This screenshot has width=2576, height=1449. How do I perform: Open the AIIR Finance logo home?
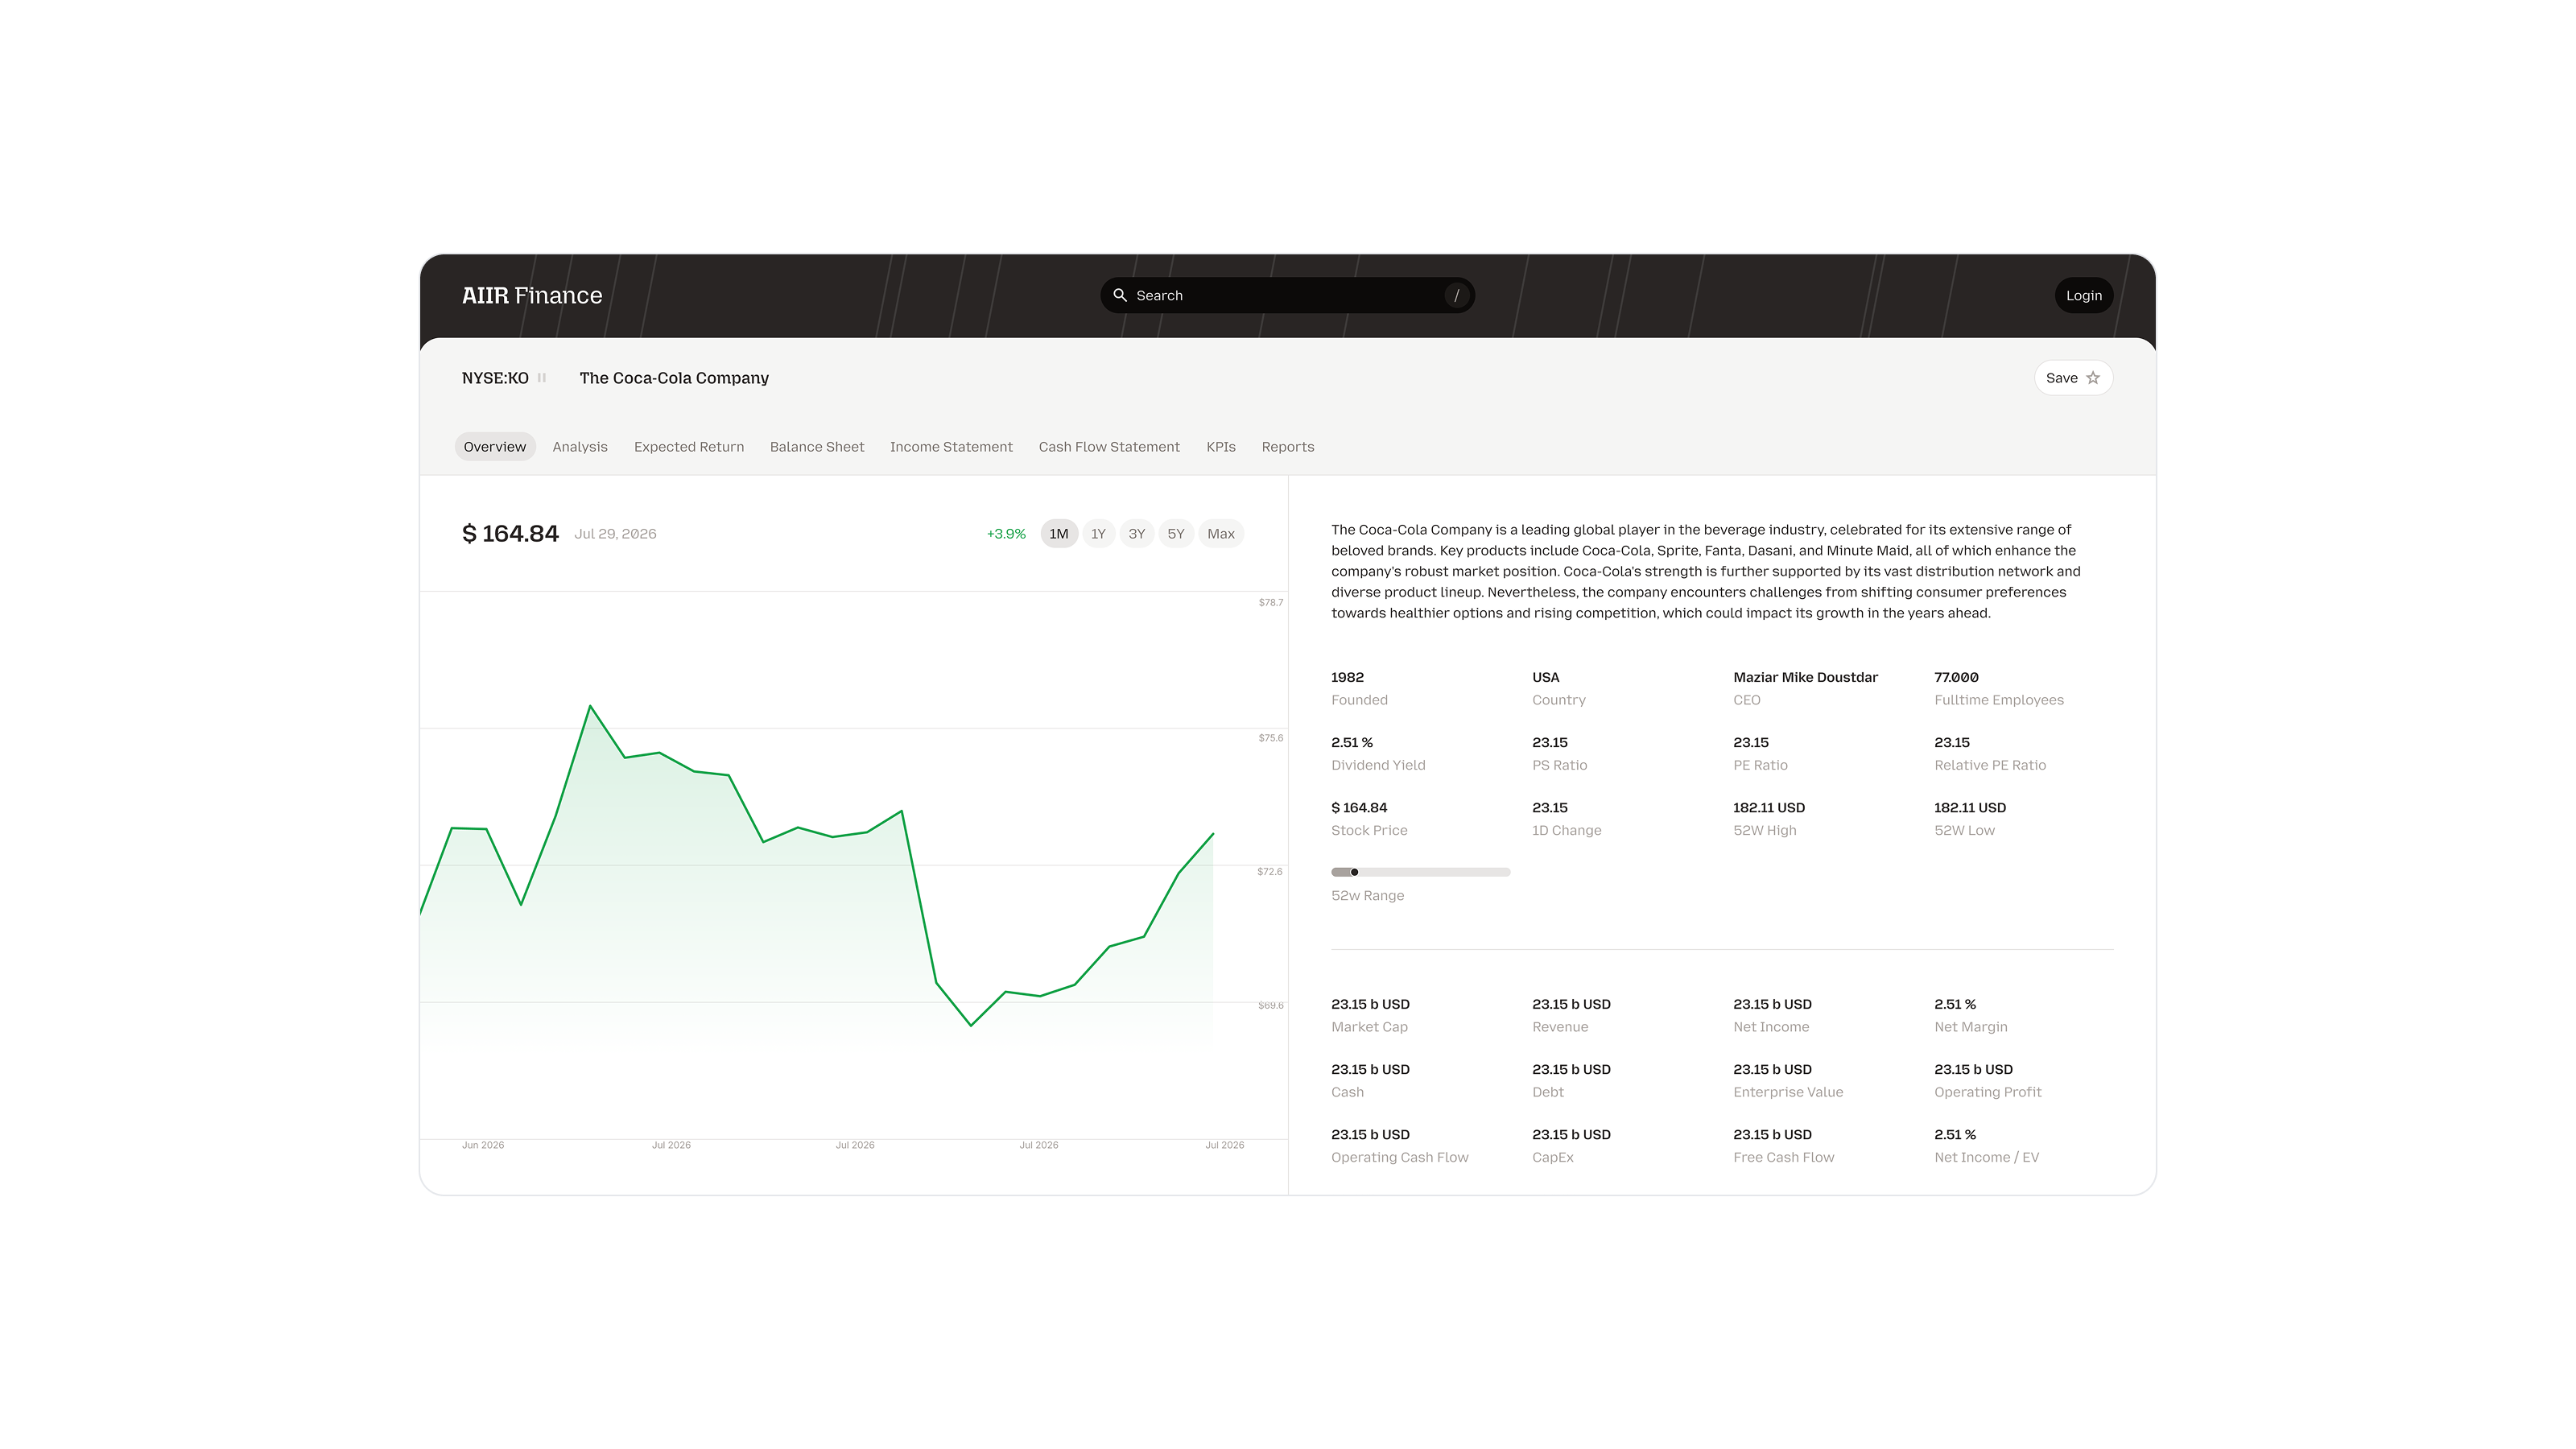[532, 295]
